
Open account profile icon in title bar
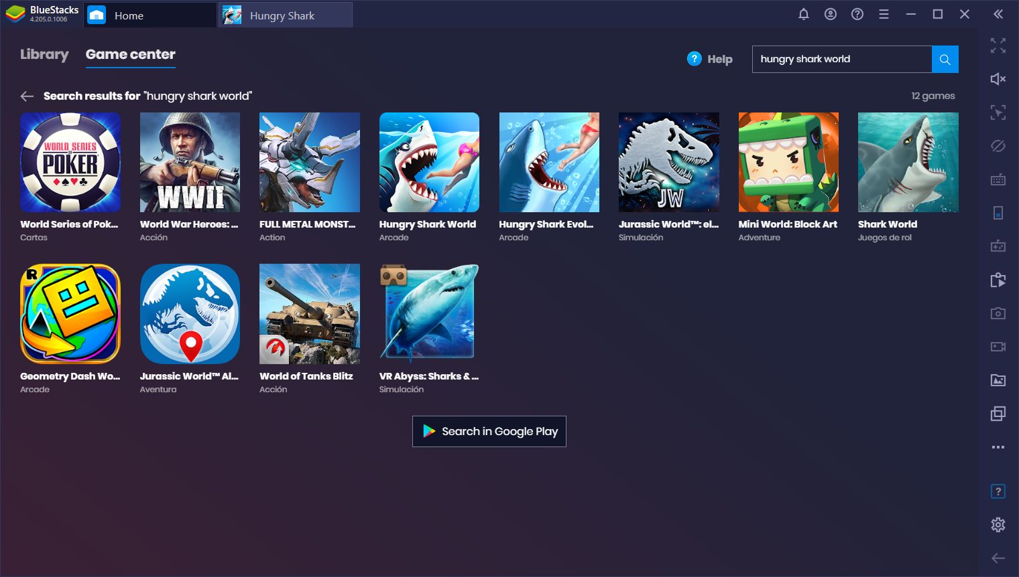pyautogui.click(x=831, y=14)
